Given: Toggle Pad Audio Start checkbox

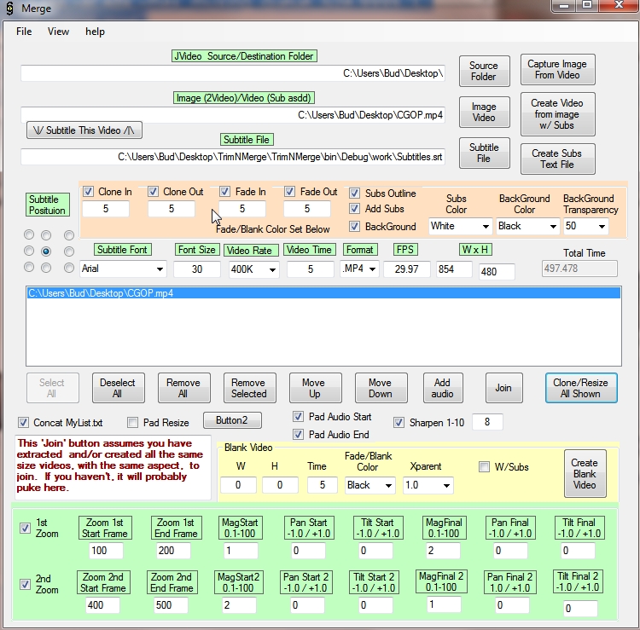Looking at the screenshot, I should tap(299, 417).
